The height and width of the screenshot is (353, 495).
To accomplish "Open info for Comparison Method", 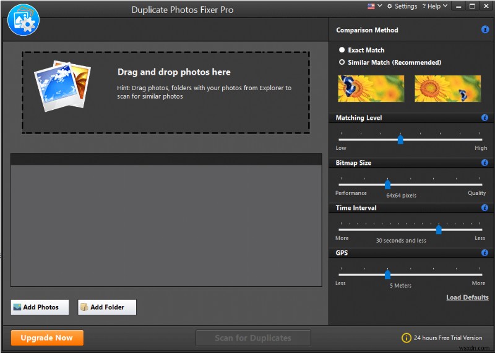I will pyautogui.click(x=485, y=30).
